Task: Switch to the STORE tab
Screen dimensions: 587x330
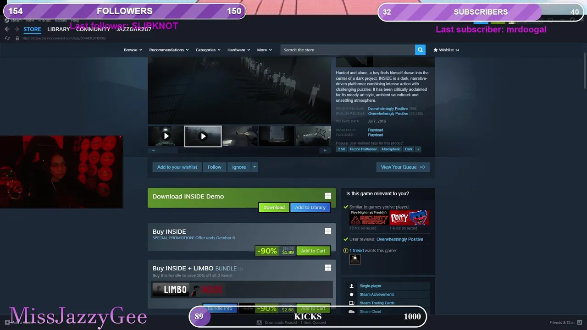Action: 32,29
